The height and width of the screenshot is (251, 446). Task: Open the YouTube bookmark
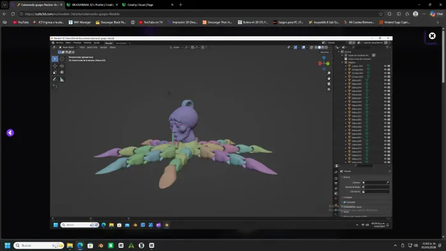(20, 22)
